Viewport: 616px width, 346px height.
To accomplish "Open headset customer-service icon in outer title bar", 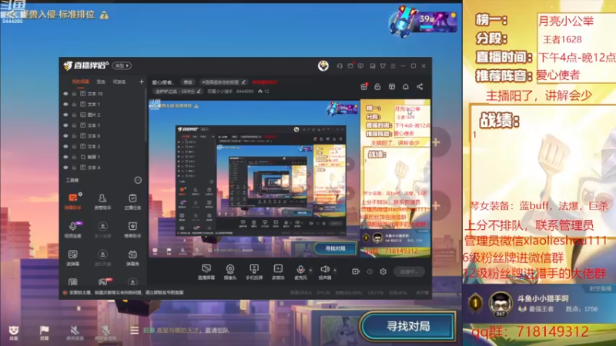I will click(340, 66).
